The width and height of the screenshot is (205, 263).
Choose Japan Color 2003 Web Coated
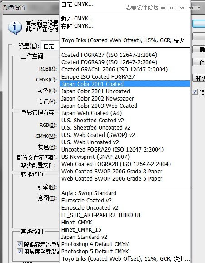click(x=125, y=106)
